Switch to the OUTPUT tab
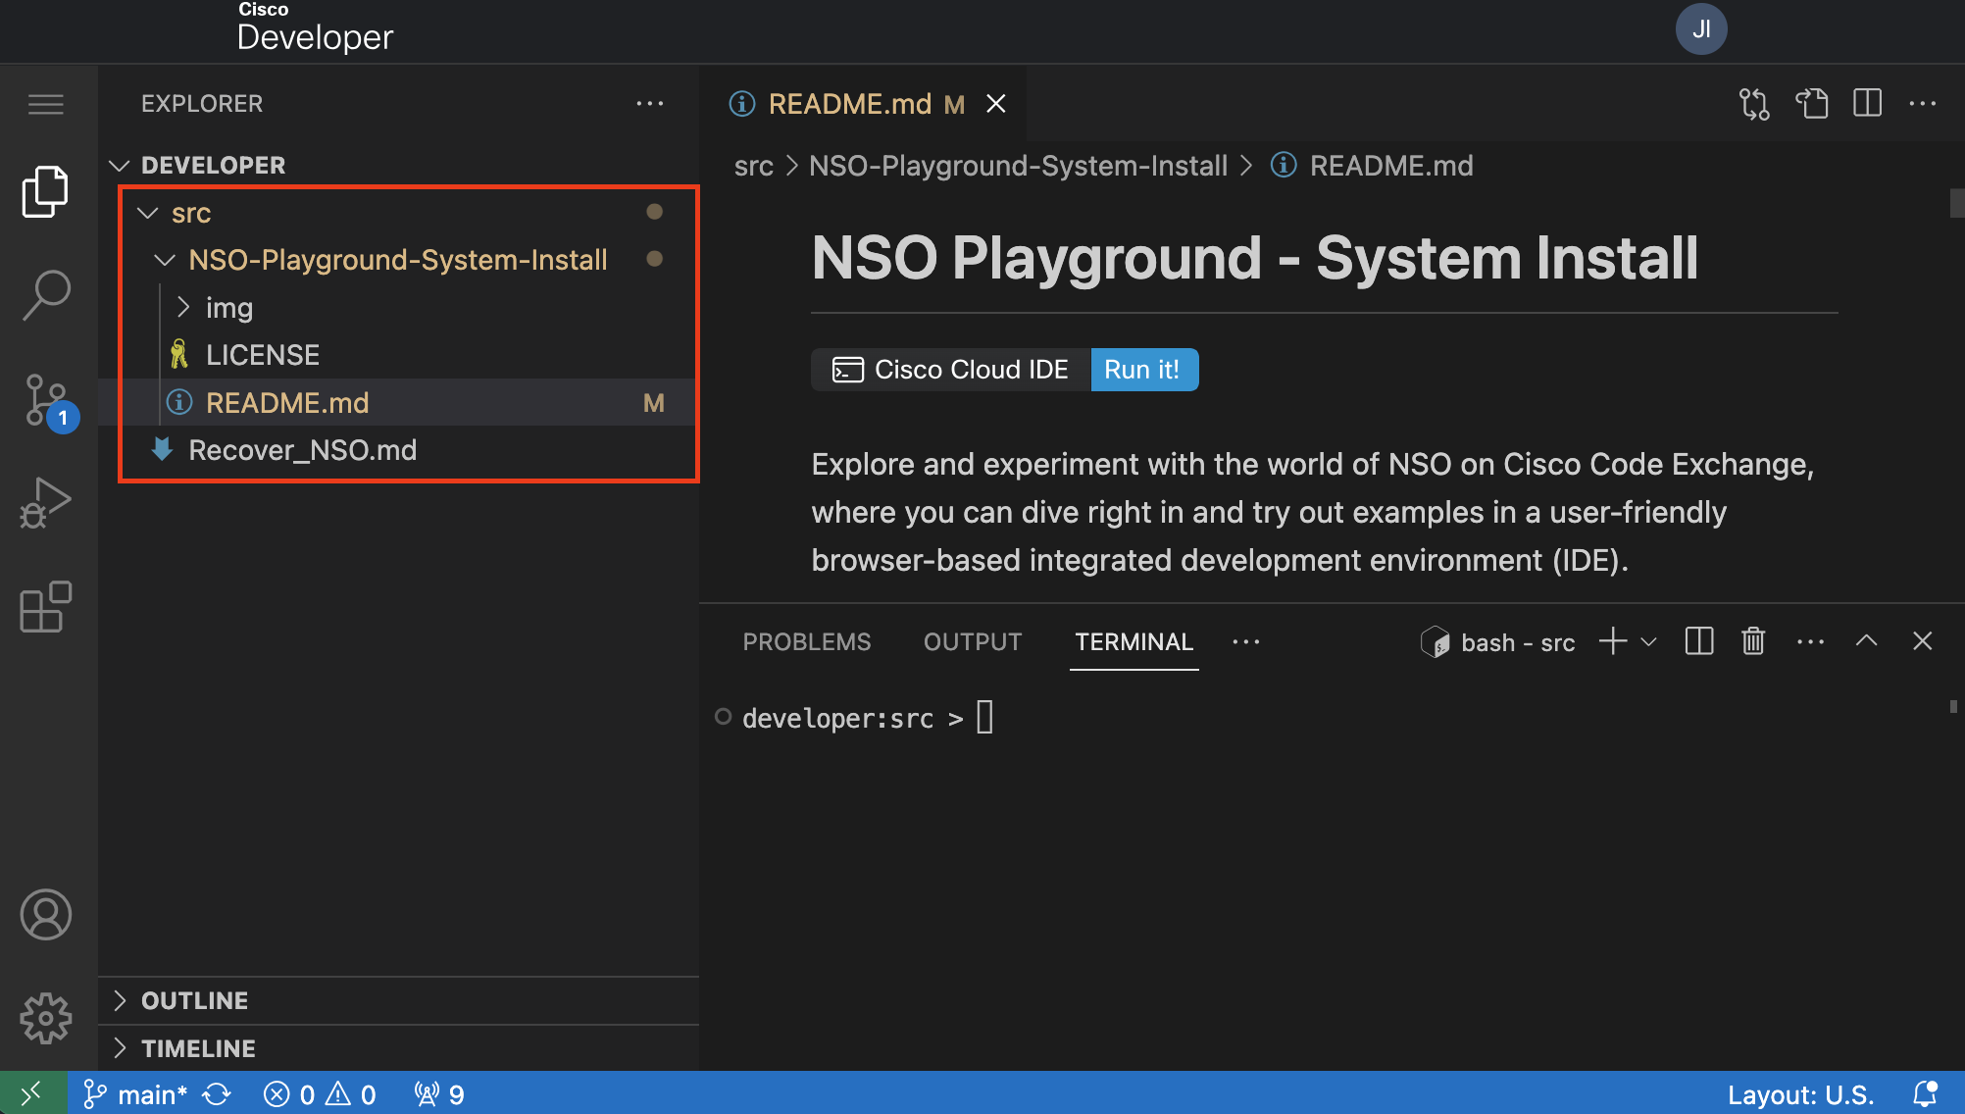The height and width of the screenshot is (1114, 1965). (x=972, y=641)
